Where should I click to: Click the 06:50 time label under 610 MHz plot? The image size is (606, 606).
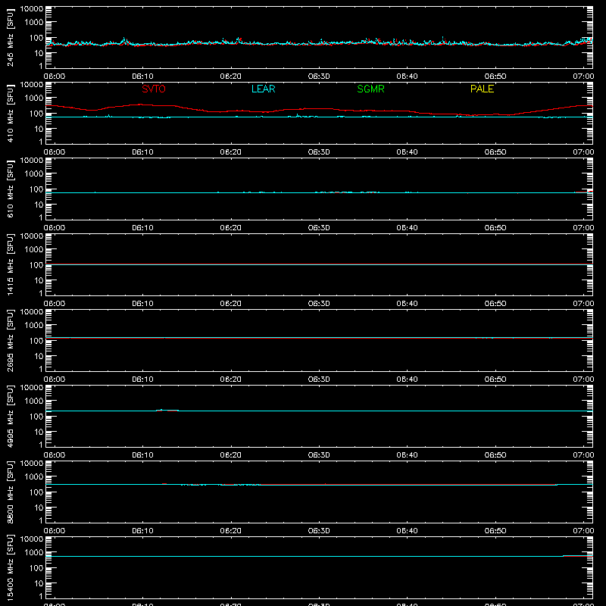[x=495, y=228]
